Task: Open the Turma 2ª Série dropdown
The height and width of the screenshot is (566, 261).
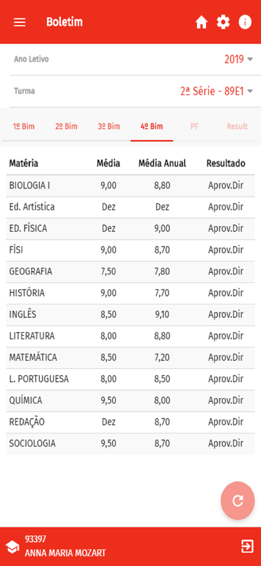Action: pos(216,91)
